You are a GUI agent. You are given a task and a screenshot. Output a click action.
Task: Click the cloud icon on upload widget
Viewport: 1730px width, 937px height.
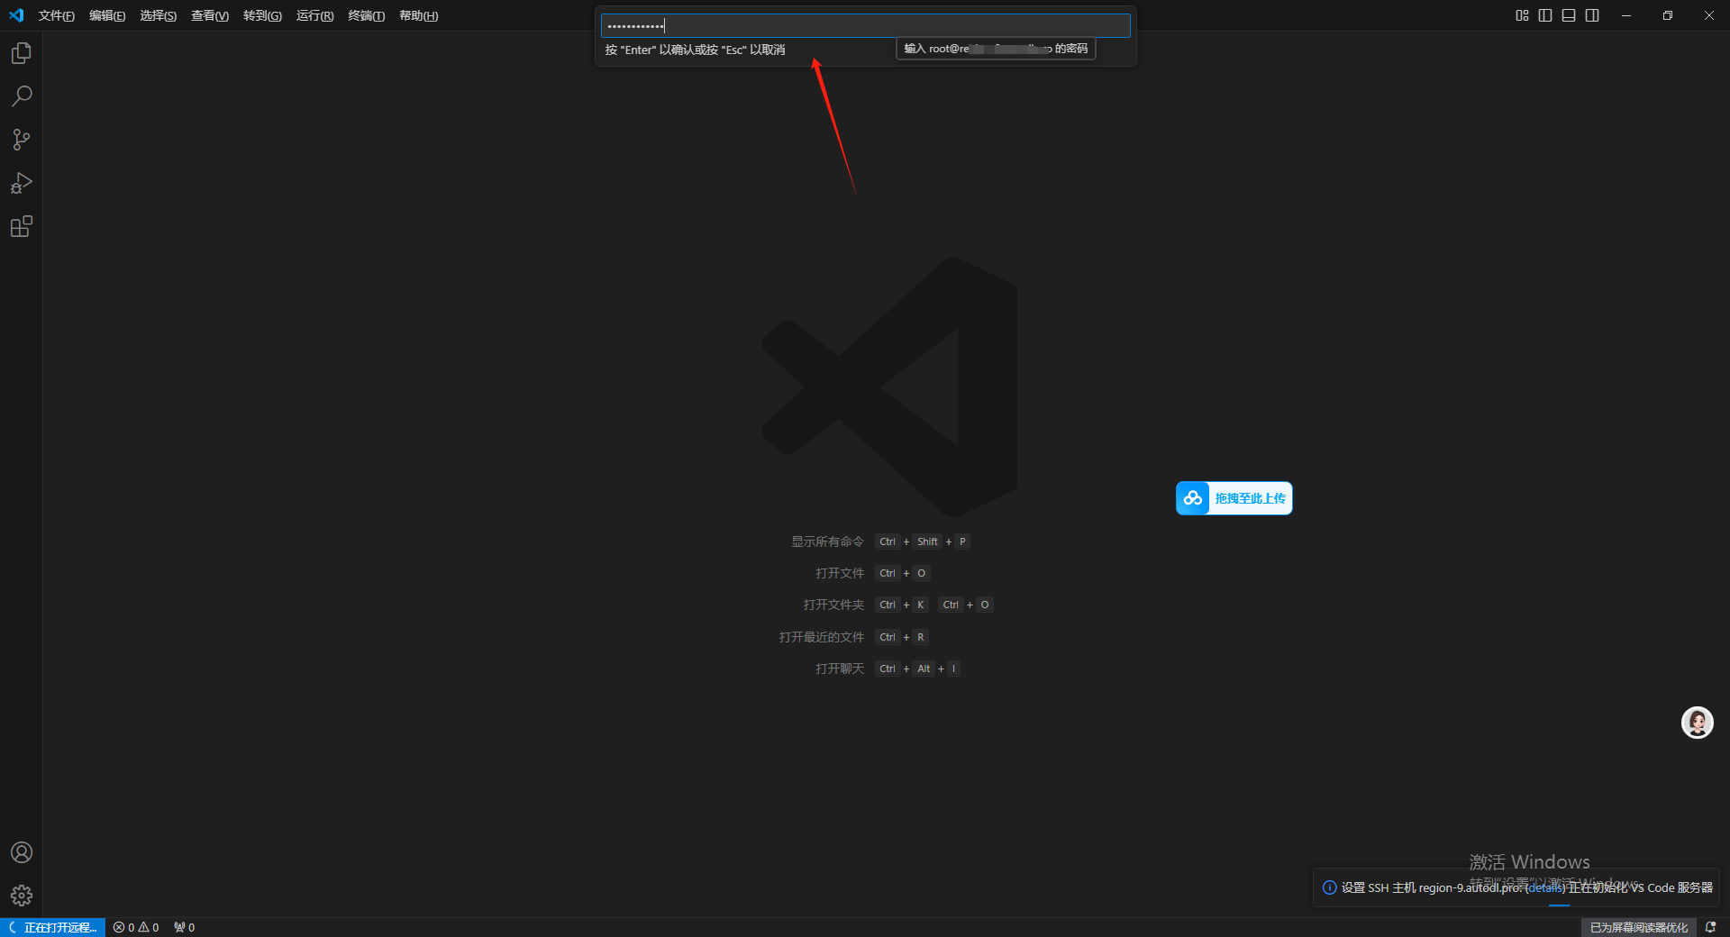(x=1193, y=498)
